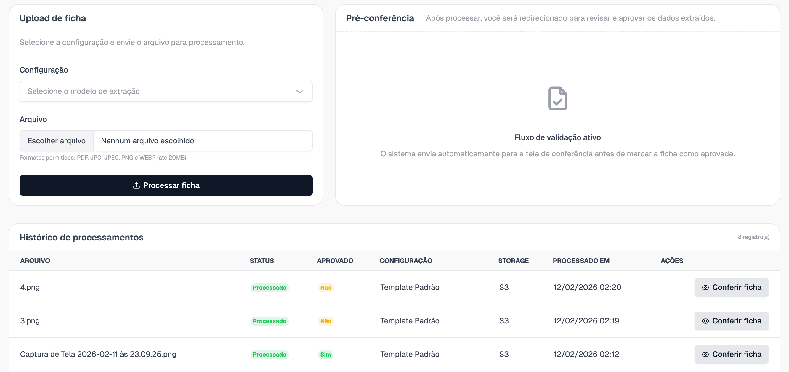Click the Histórico de processamentos heading
Image resolution: width=789 pixels, height=372 pixels.
click(x=81, y=237)
